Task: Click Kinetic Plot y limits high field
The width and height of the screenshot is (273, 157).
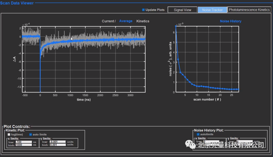Action: tap(58, 145)
